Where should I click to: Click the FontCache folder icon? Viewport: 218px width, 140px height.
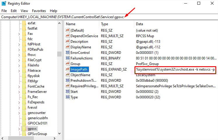click(24, 86)
